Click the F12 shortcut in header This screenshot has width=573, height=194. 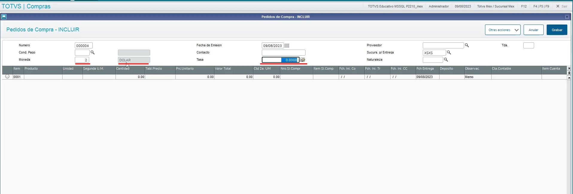(x=524, y=6)
